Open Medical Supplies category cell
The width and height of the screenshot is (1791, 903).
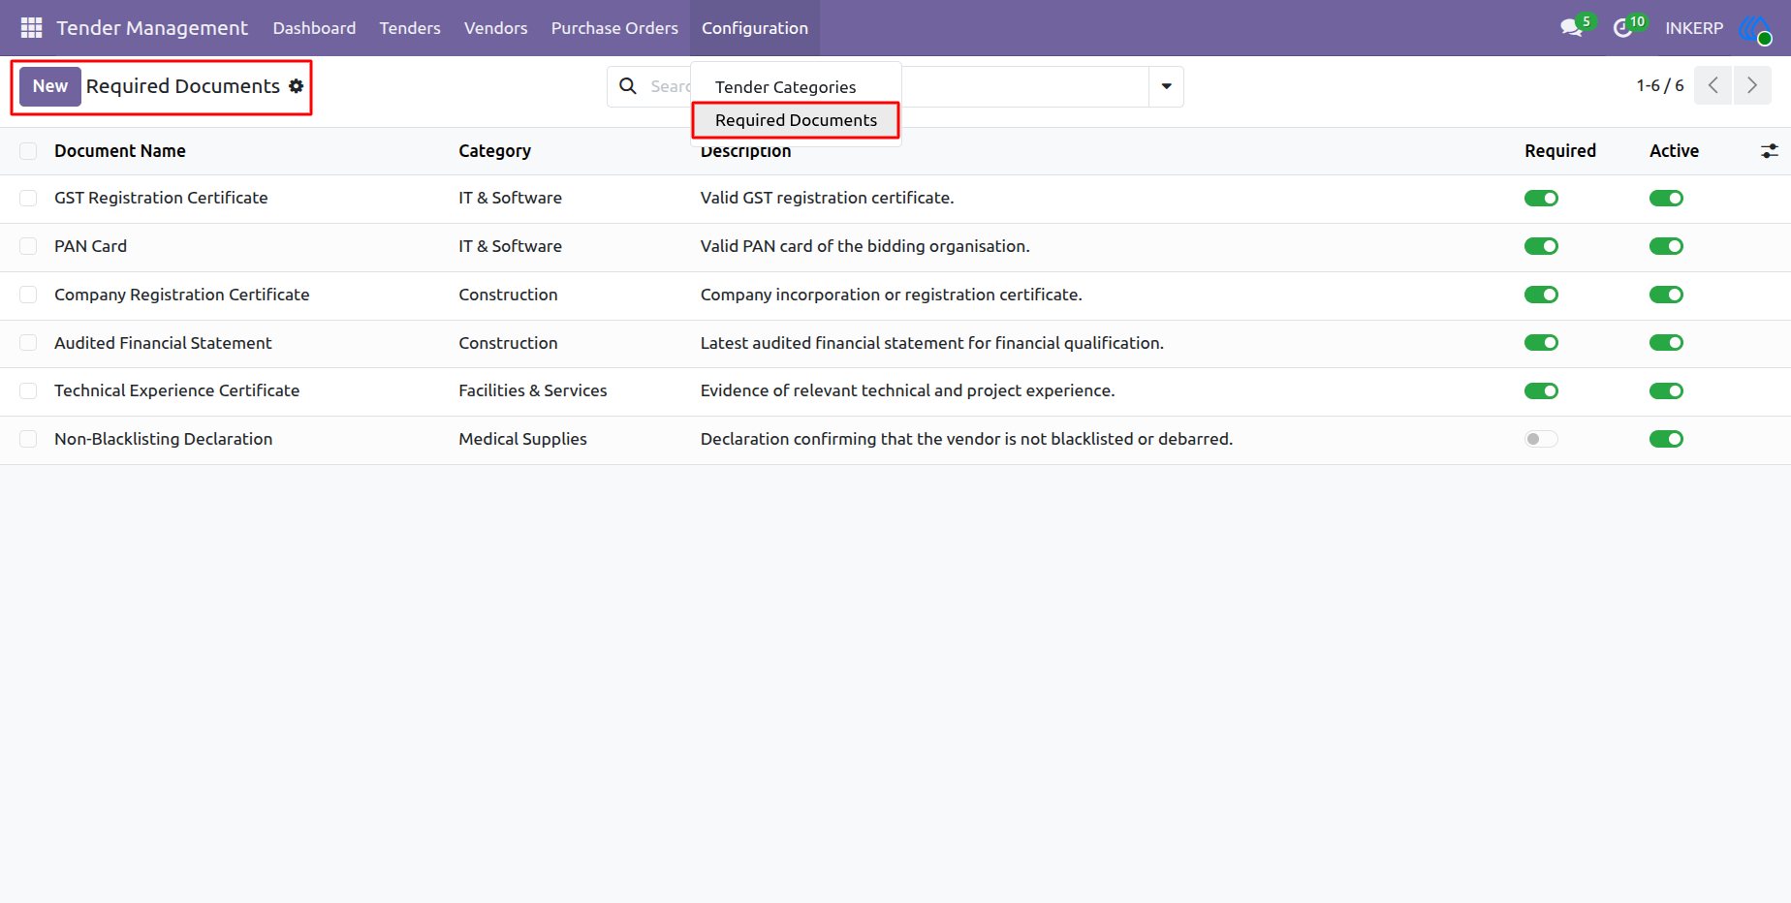(x=522, y=439)
